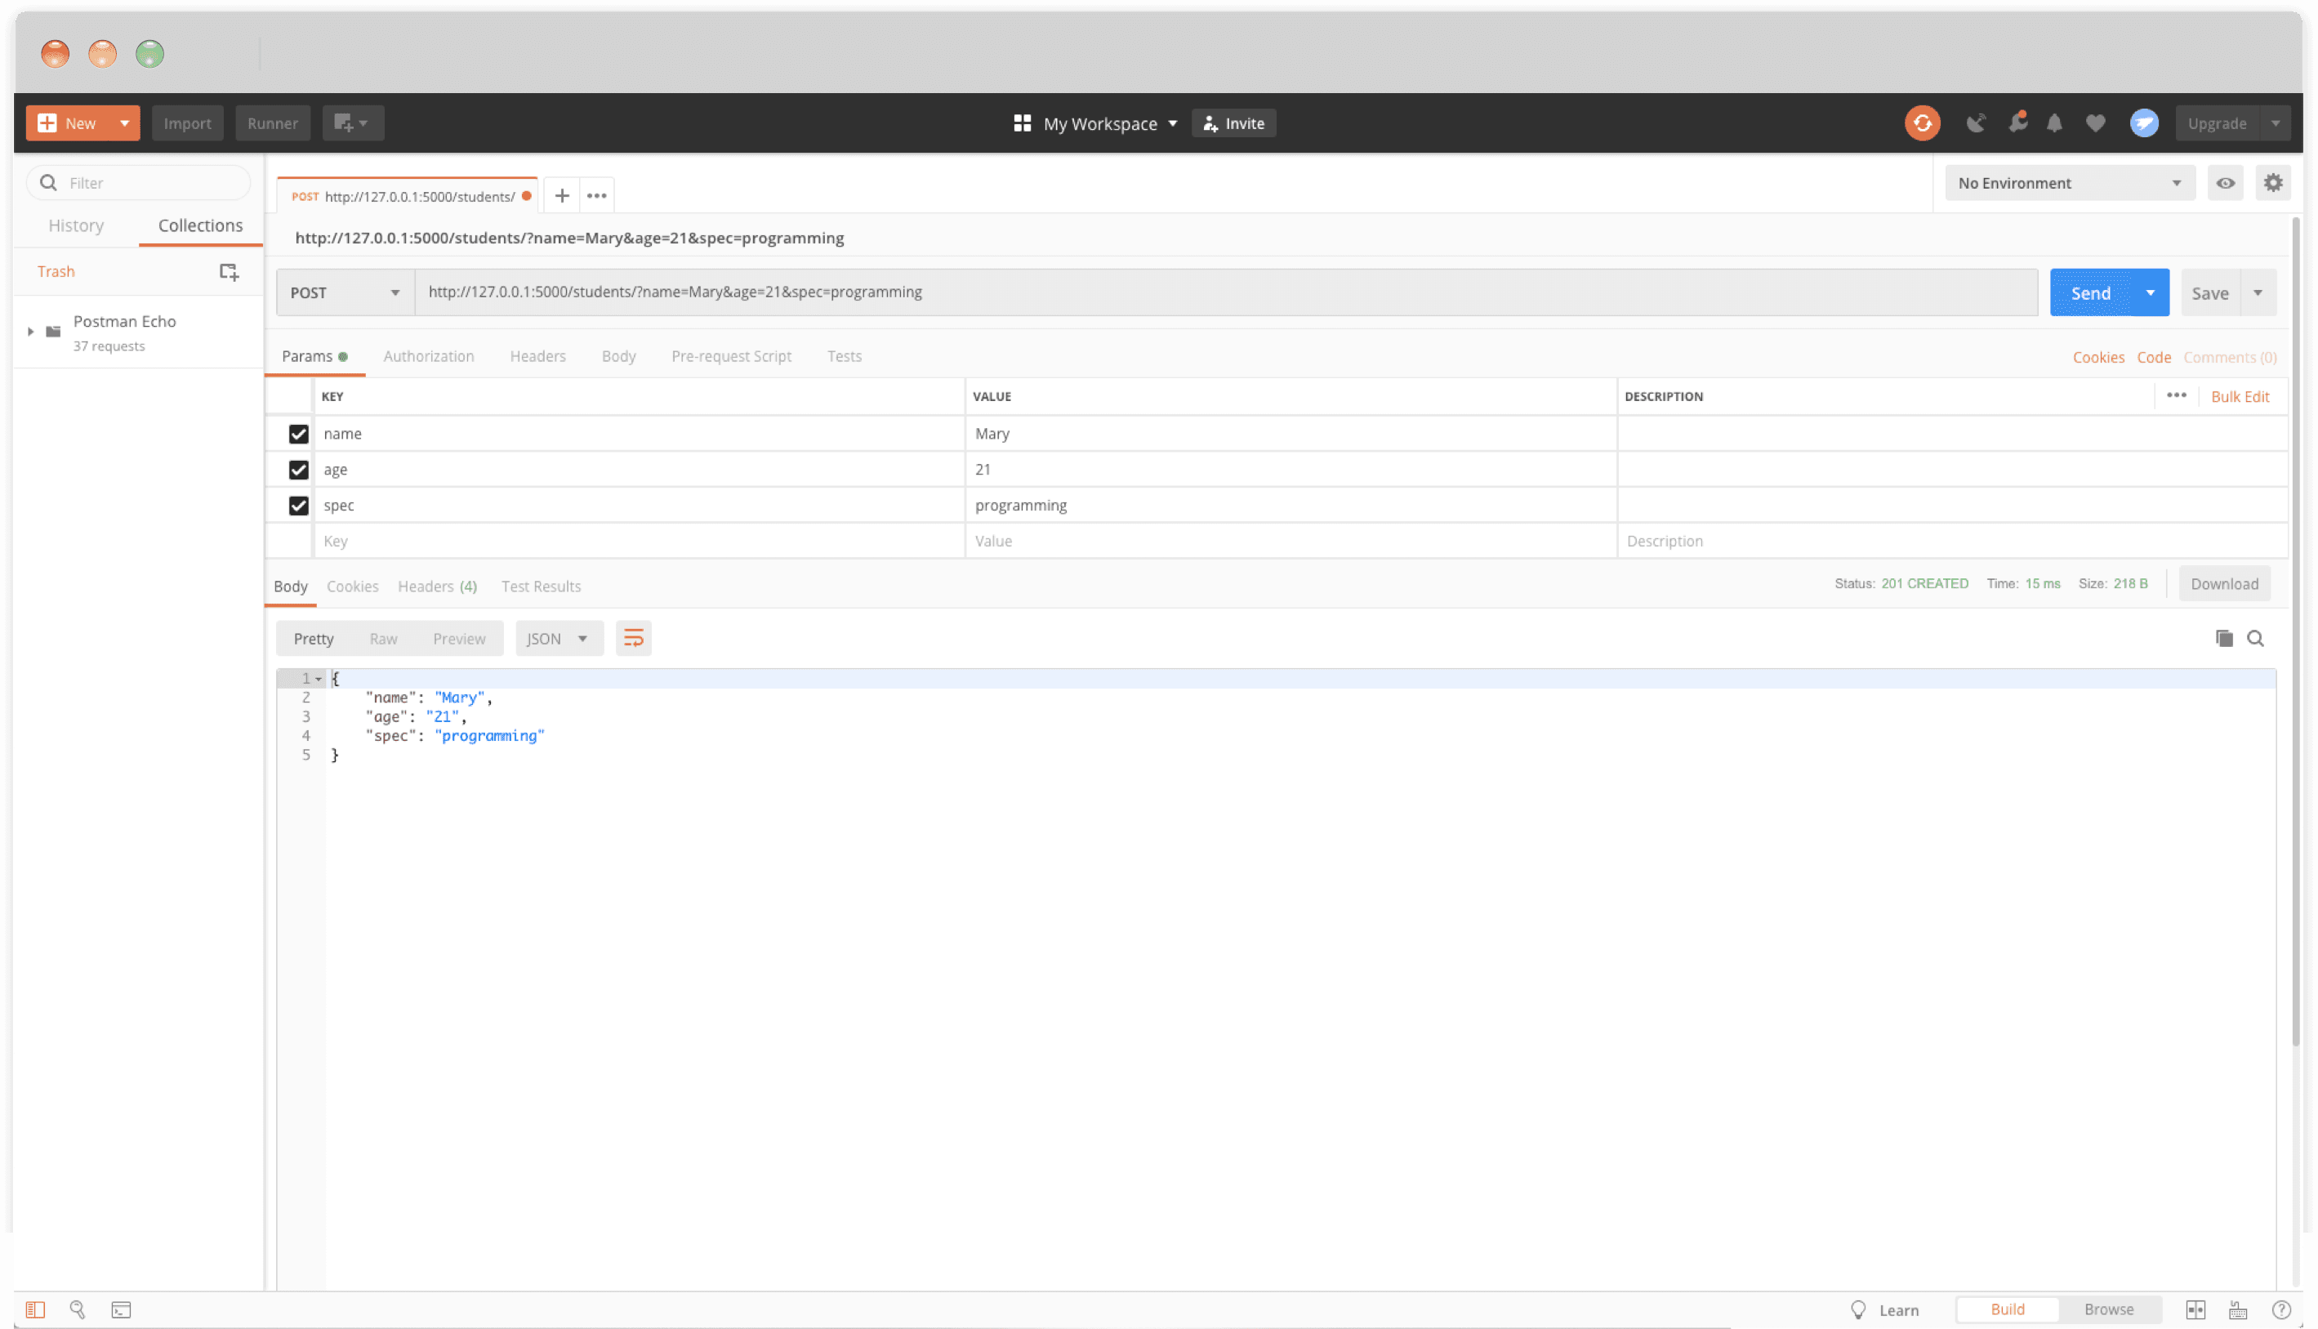Expand the POST method dropdown
Viewport: 2318px width, 1329px height.
(x=342, y=292)
